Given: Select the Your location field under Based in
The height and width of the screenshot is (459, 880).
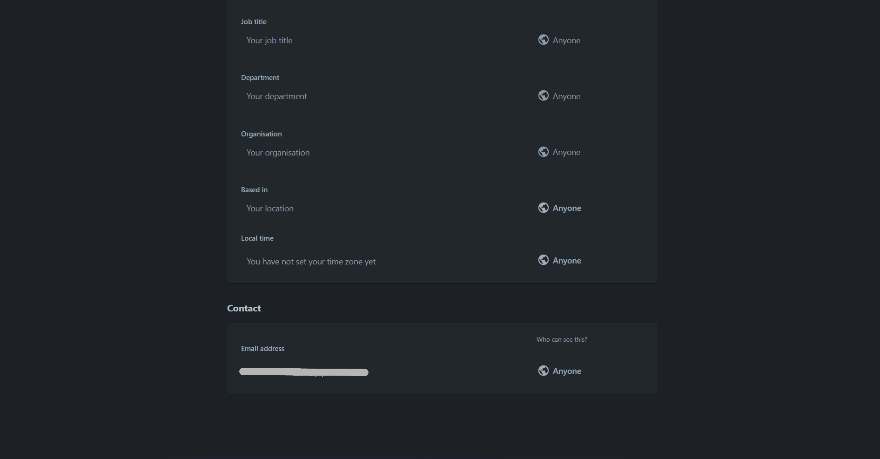Looking at the screenshot, I should 270,208.
